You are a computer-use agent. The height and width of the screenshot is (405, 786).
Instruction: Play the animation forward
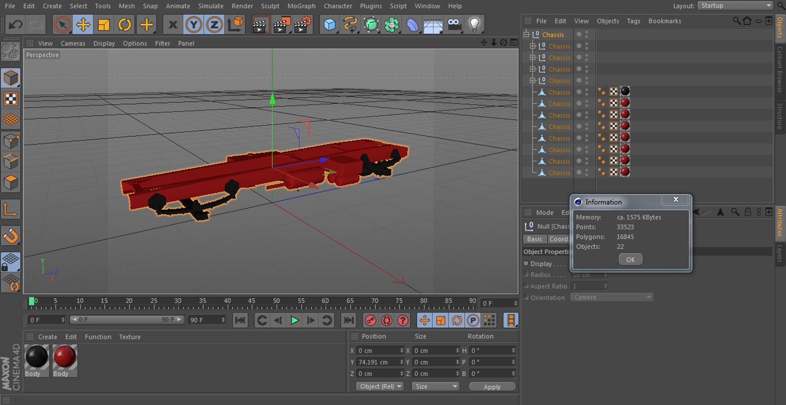point(294,320)
